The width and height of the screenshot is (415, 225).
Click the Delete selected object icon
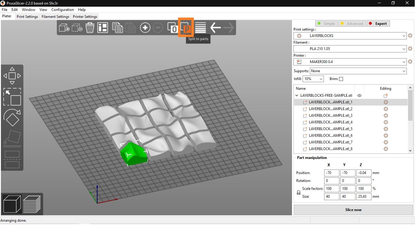click(x=77, y=28)
